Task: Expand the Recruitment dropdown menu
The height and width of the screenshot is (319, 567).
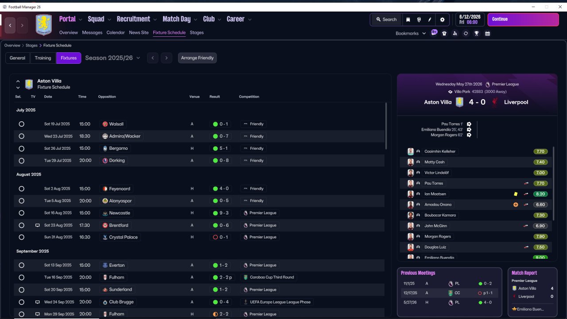Action: (137, 19)
